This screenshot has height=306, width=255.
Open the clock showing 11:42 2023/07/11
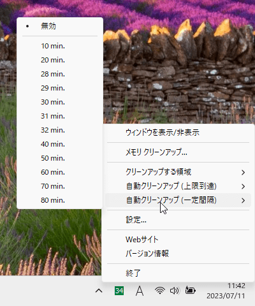[x=226, y=291]
